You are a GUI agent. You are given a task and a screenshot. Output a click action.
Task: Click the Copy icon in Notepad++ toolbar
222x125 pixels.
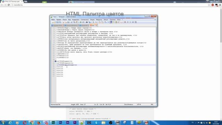[74, 22]
